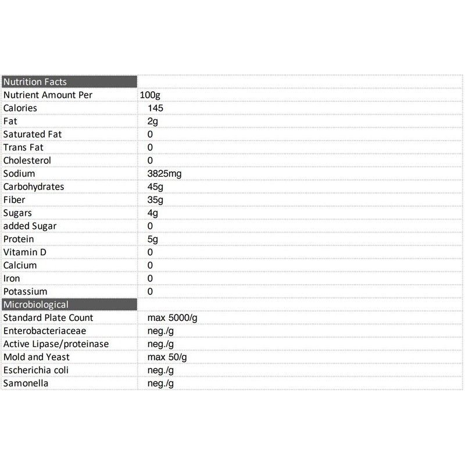Click the 45g carbohydrates value

[x=155, y=187]
